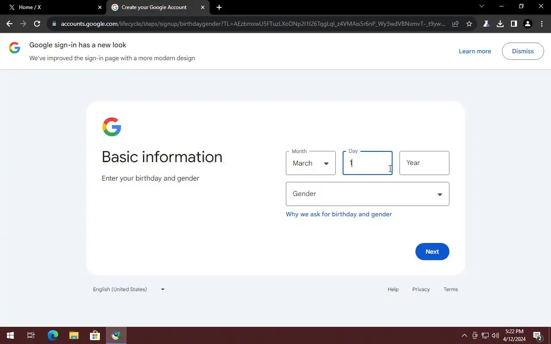The image size is (551, 344).
Task: Open the notification center icon
Action: [x=537, y=335]
